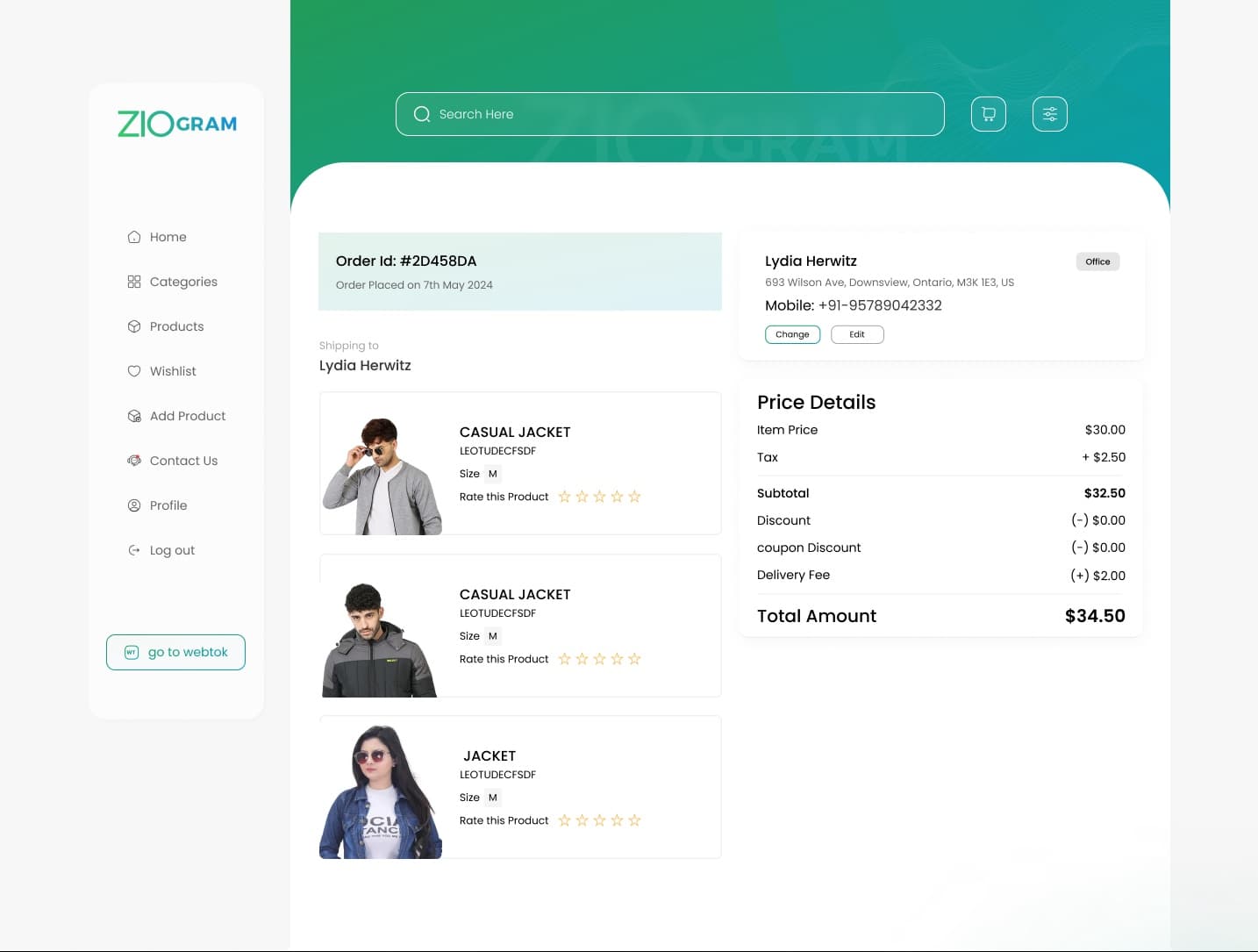
Task: Rate first Casual Jacket five stars
Action: 634,497
